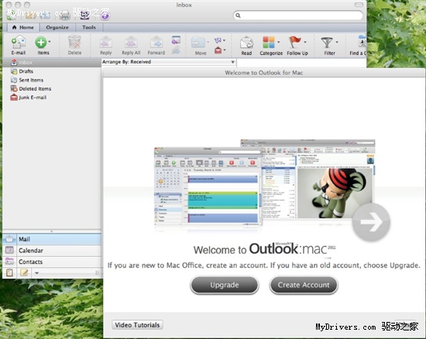Expand the Junk dropdown arrow in ribbon
The width and height of the screenshot is (426, 339).
tap(225, 50)
